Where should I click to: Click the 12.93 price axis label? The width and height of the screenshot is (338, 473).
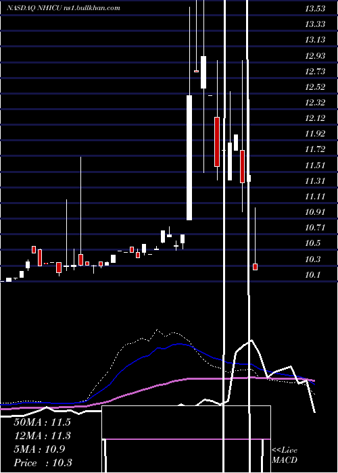pos(315,56)
